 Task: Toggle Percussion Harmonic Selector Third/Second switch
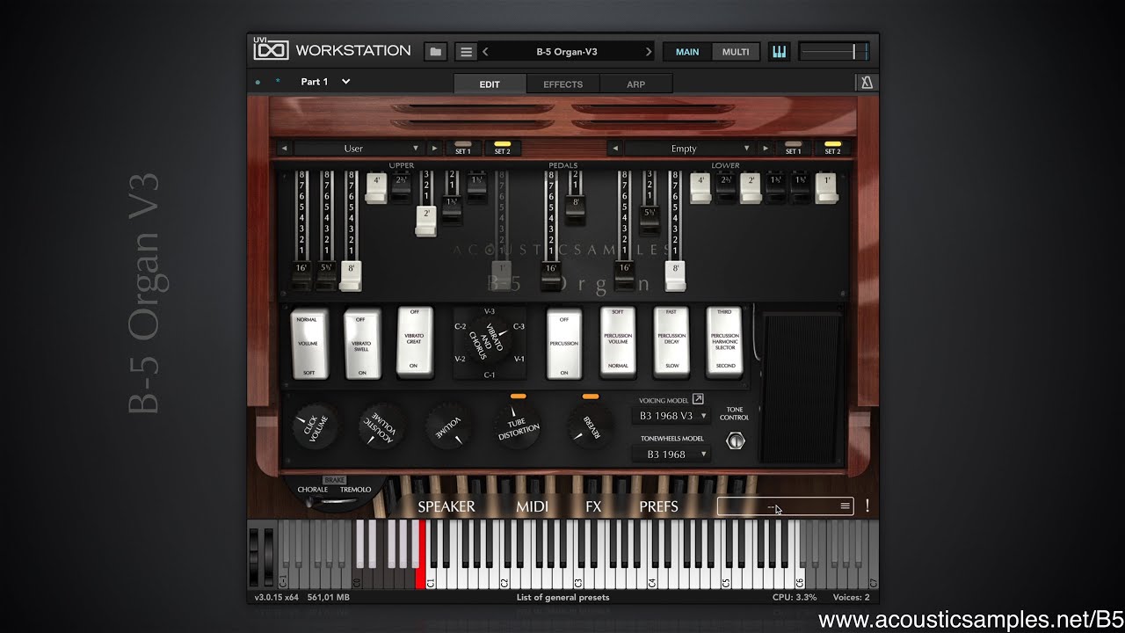[725, 343]
